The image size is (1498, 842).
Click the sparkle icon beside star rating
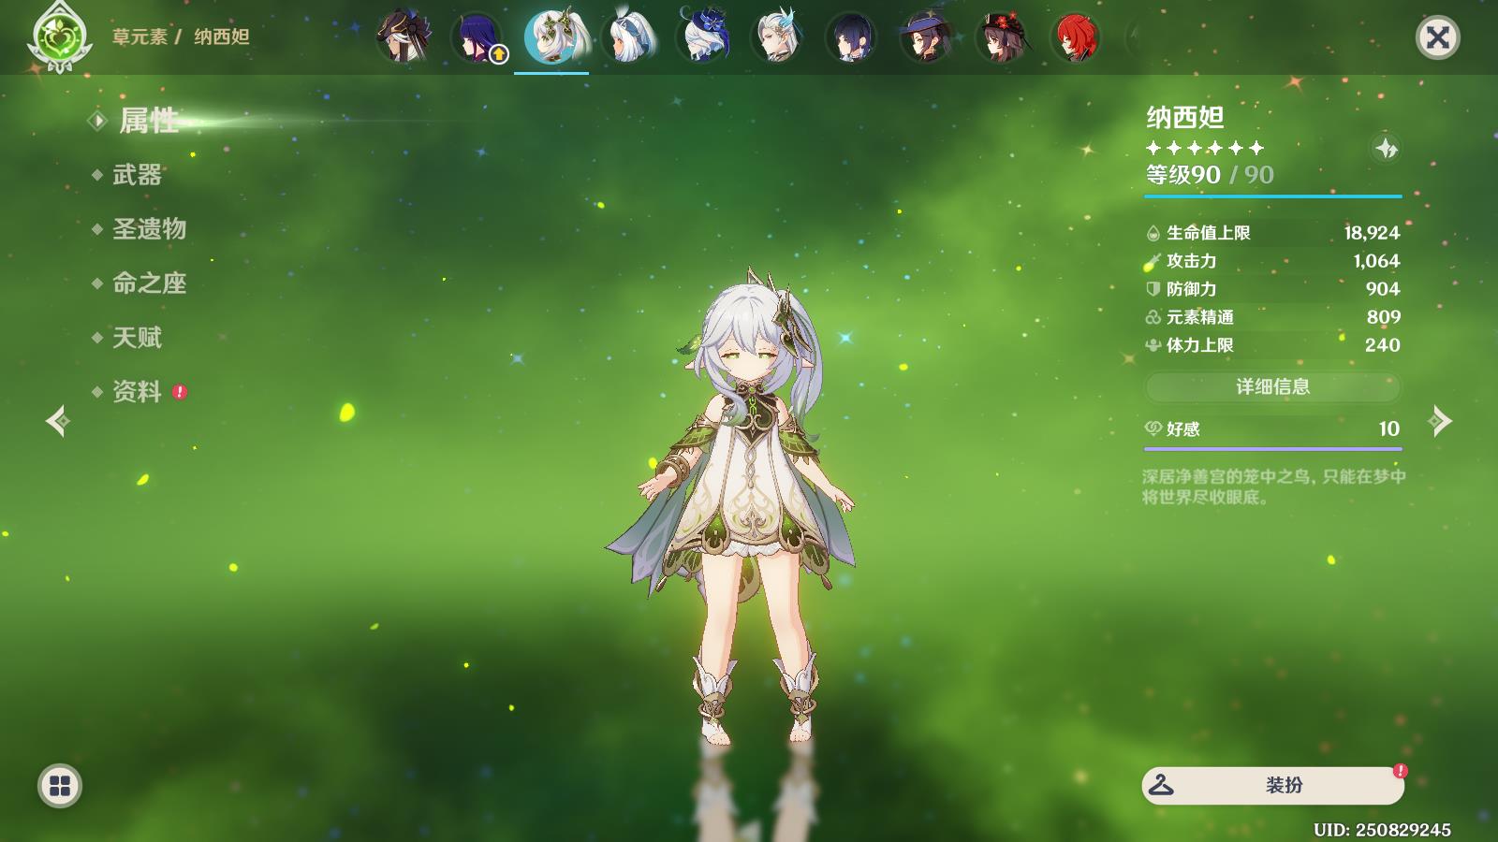pos(1386,148)
